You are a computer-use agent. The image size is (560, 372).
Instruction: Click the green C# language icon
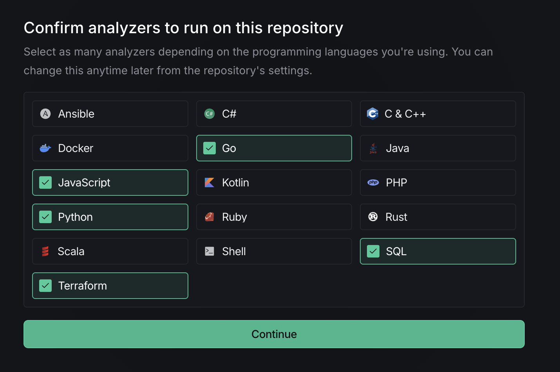[x=210, y=114]
